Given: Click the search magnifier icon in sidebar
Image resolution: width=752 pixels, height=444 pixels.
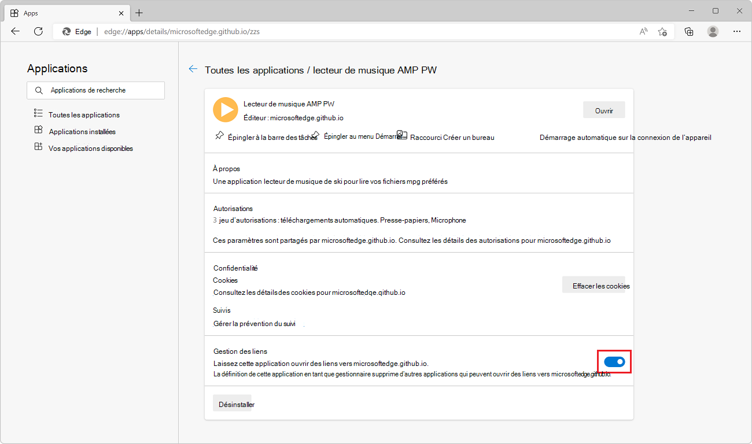Looking at the screenshot, I should 39,91.
